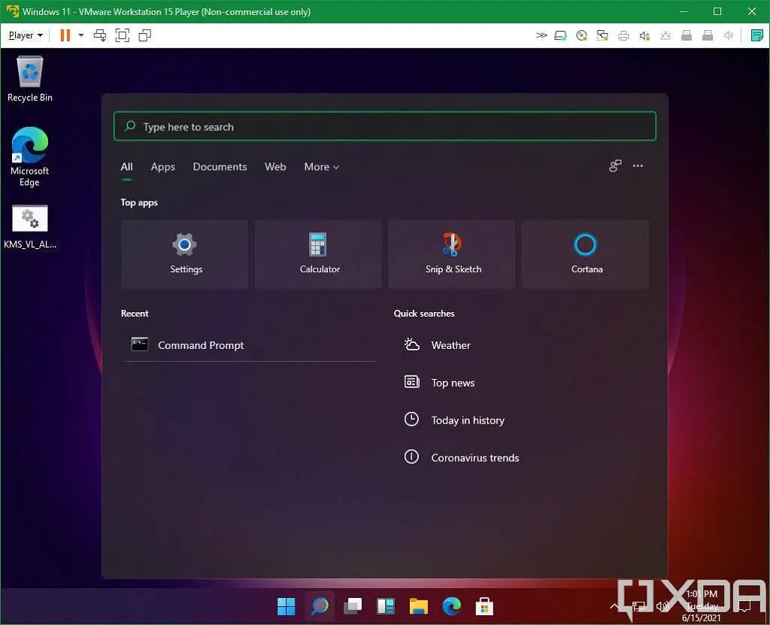Switch to the Documents search tab
Screen dimensions: 770x625
[x=220, y=167]
